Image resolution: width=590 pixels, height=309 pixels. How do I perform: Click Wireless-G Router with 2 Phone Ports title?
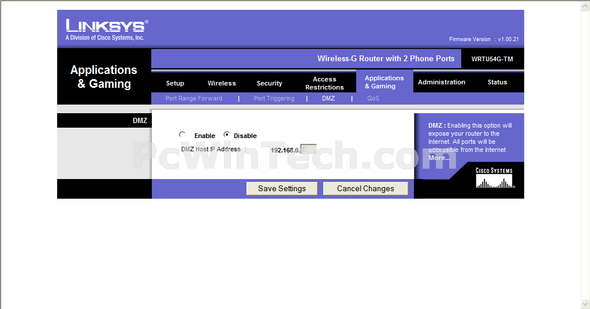386,59
